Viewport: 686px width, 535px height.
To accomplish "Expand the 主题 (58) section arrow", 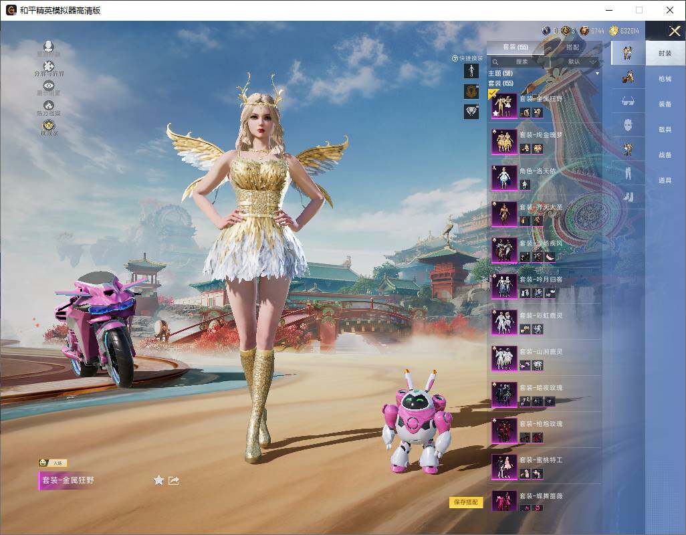I will pos(597,74).
